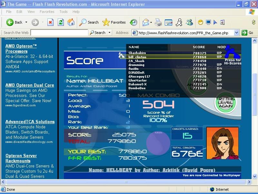This screenshot has width=258, height=194.
Task: Click the Try This Level Again button
Action: coord(225,102)
